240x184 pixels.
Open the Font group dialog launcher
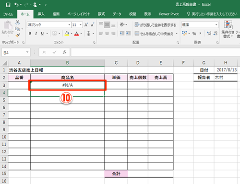point(94,43)
